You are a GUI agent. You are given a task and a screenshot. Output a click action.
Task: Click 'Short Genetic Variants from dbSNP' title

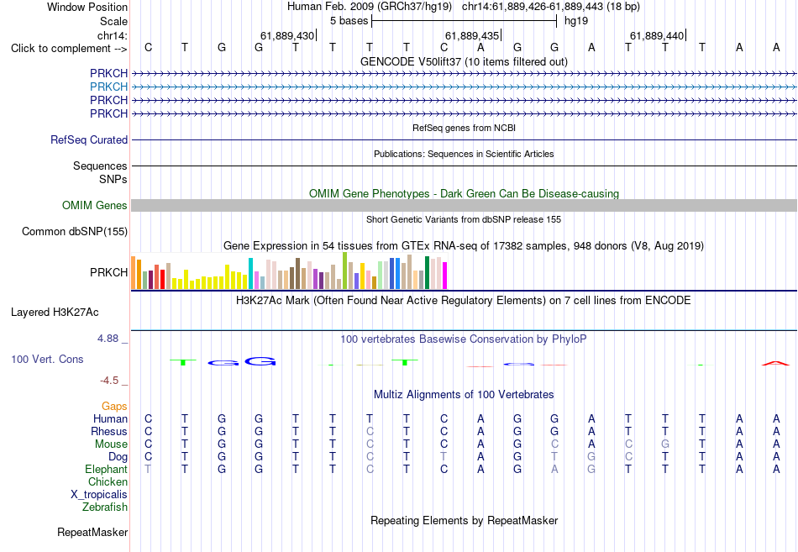[x=464, y=219]
